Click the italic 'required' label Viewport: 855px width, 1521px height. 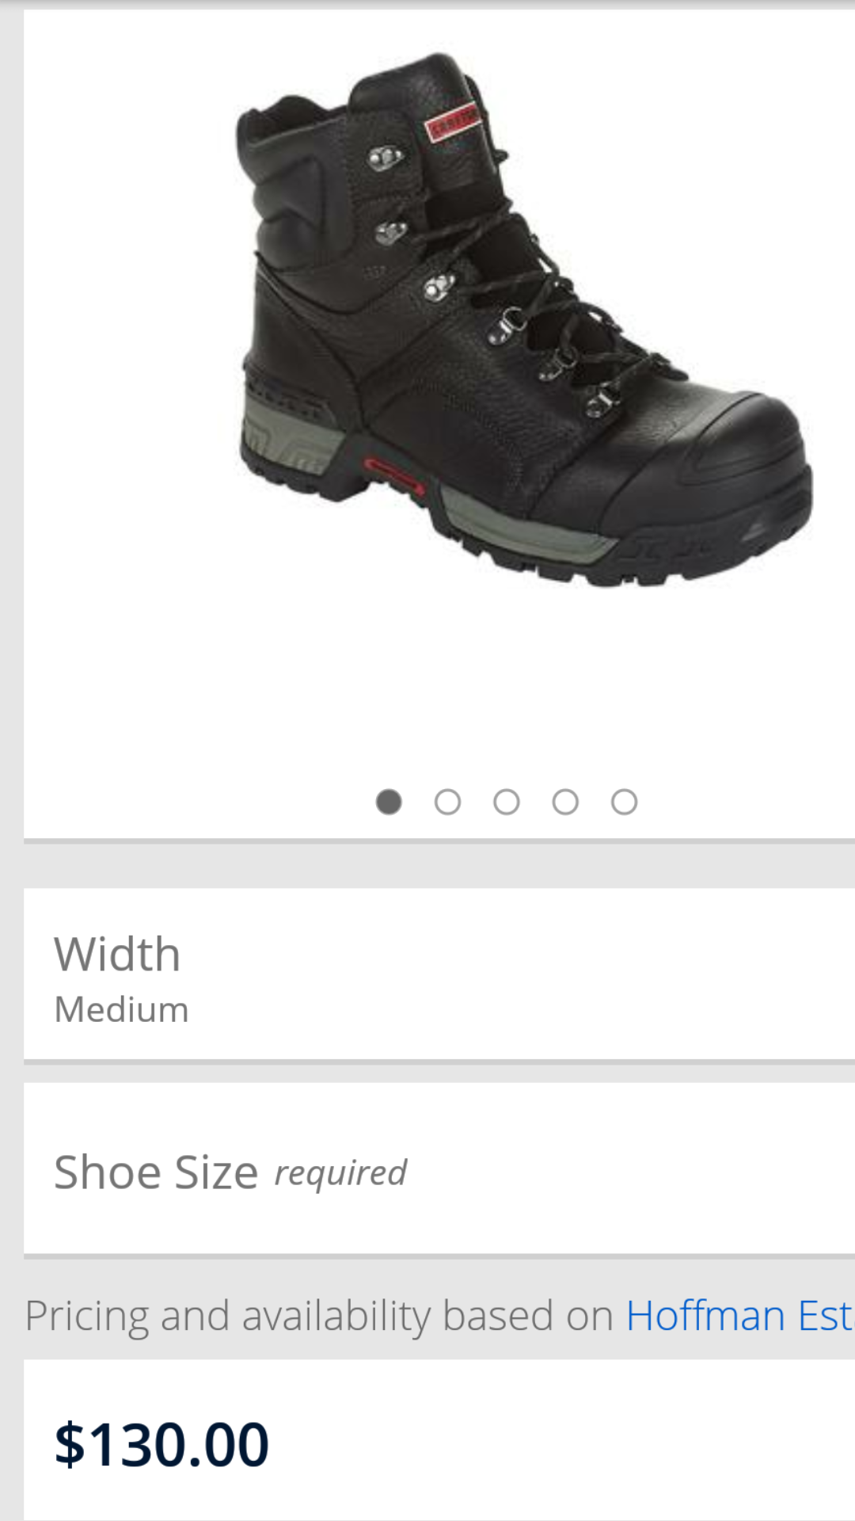(x=340, y=1173)
